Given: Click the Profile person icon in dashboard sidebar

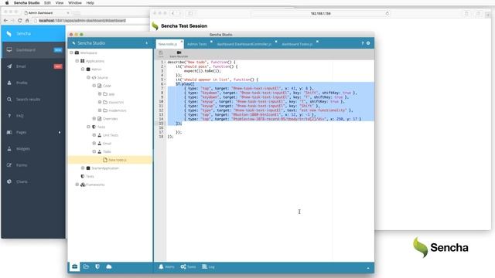Looking at the screenshot, I should [9, 83].
